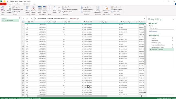
Task: Click table icon in grid corner
Action: (x=23, y=22)
